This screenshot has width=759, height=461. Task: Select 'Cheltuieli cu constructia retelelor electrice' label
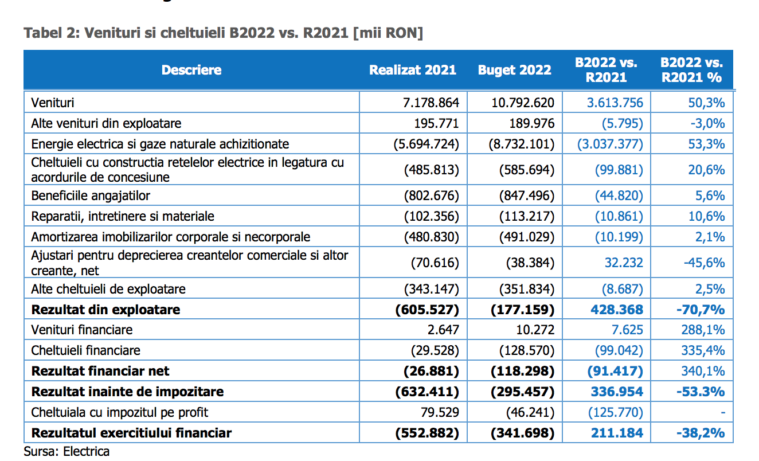point(187,170)
